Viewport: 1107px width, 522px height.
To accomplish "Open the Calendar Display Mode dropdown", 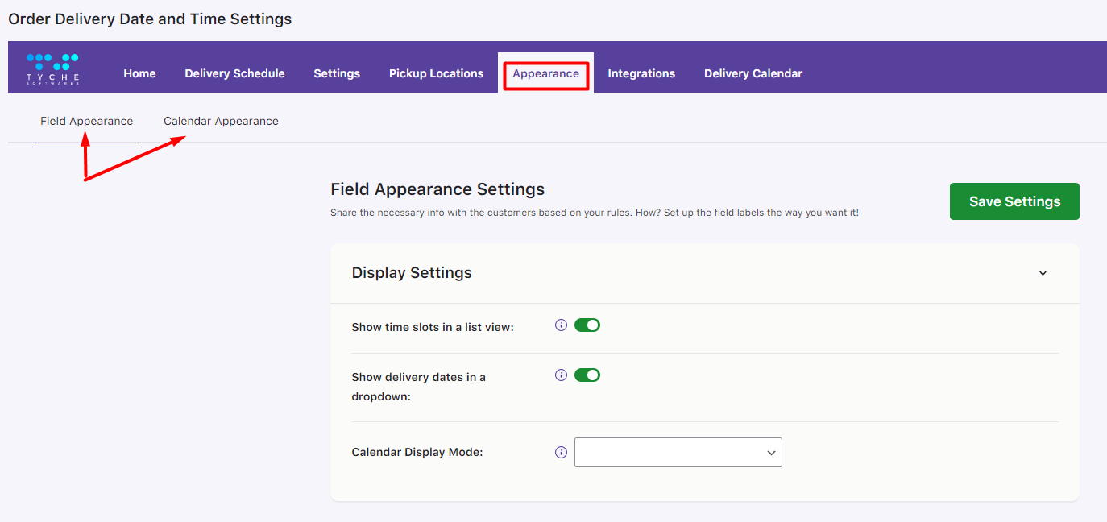I will [678, 452].
